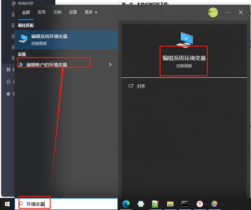Open the command prompt on taskbar
This screenshot has width=251, height=210.
pos(185,204)
